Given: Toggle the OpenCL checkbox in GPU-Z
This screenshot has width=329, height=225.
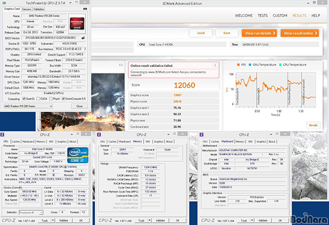Looking at the screenshot, I should click(x=24, y=99).
